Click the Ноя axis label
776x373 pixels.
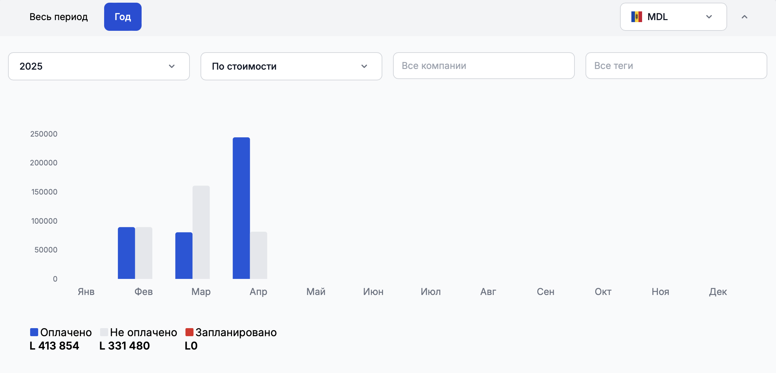coord(661,292)
